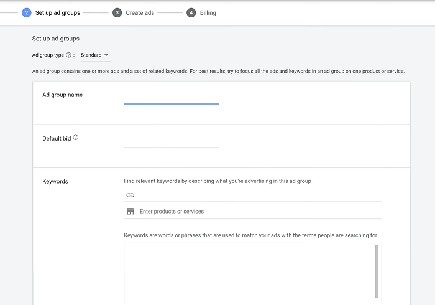Click the link icon in the URL field
Image resolution: width=435 pixels, height=305 pixels.
coord(130,195)
